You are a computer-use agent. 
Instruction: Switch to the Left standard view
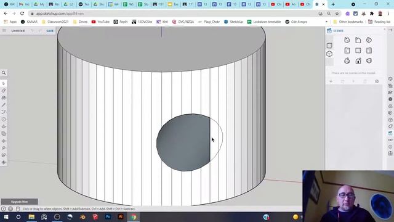369,51
